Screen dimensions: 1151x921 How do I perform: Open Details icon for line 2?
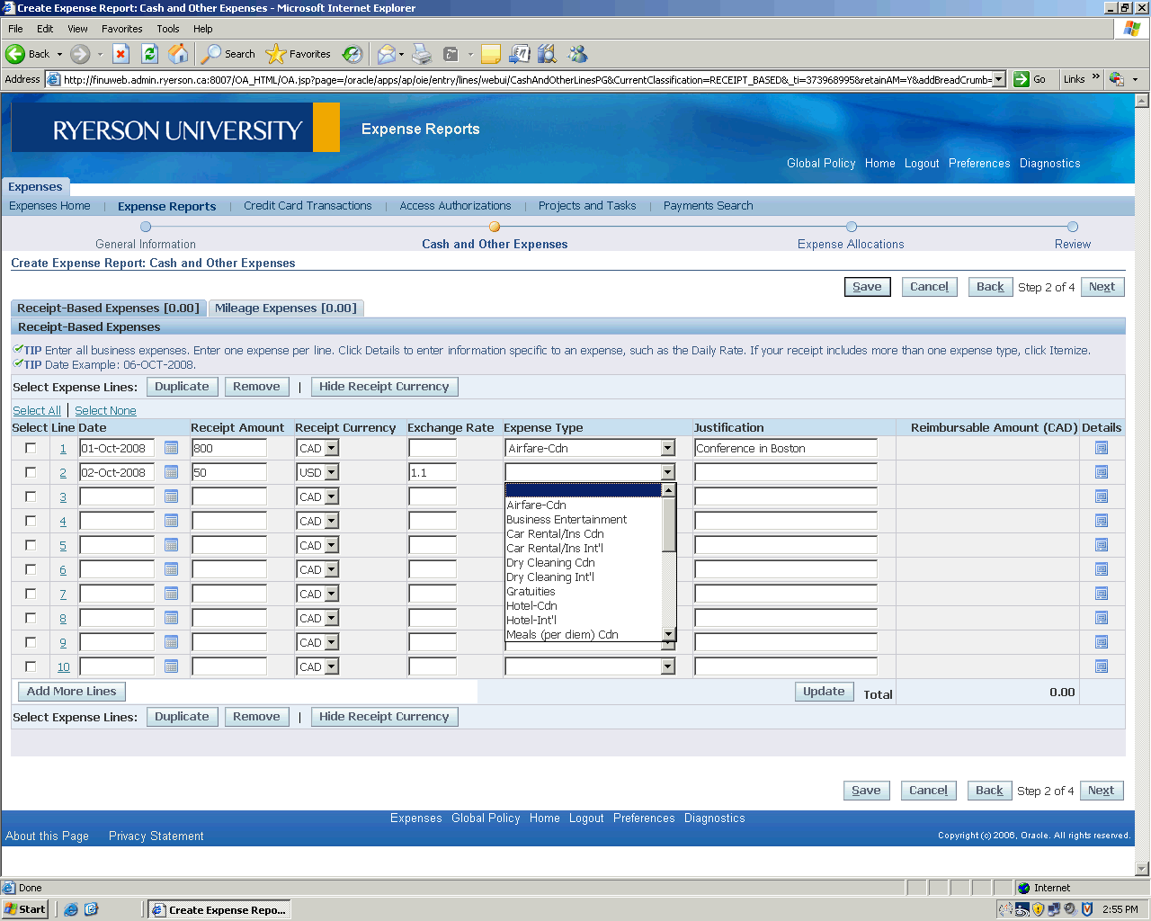[1101, 472]
